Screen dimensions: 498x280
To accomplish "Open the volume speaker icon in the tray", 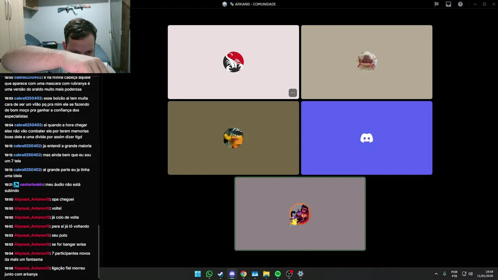I will [470, 274].
